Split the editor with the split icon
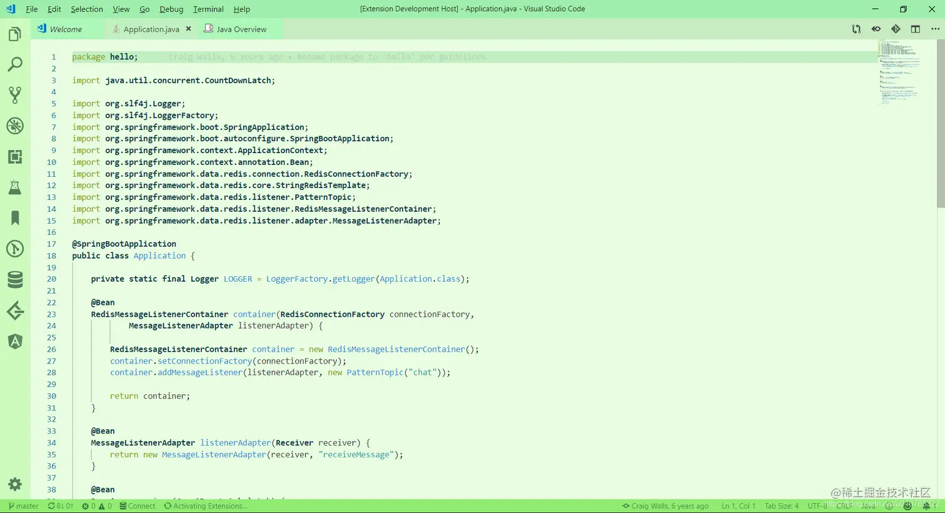Image resolution: width=945 pixels, height=513 pixels. [915, 29]
